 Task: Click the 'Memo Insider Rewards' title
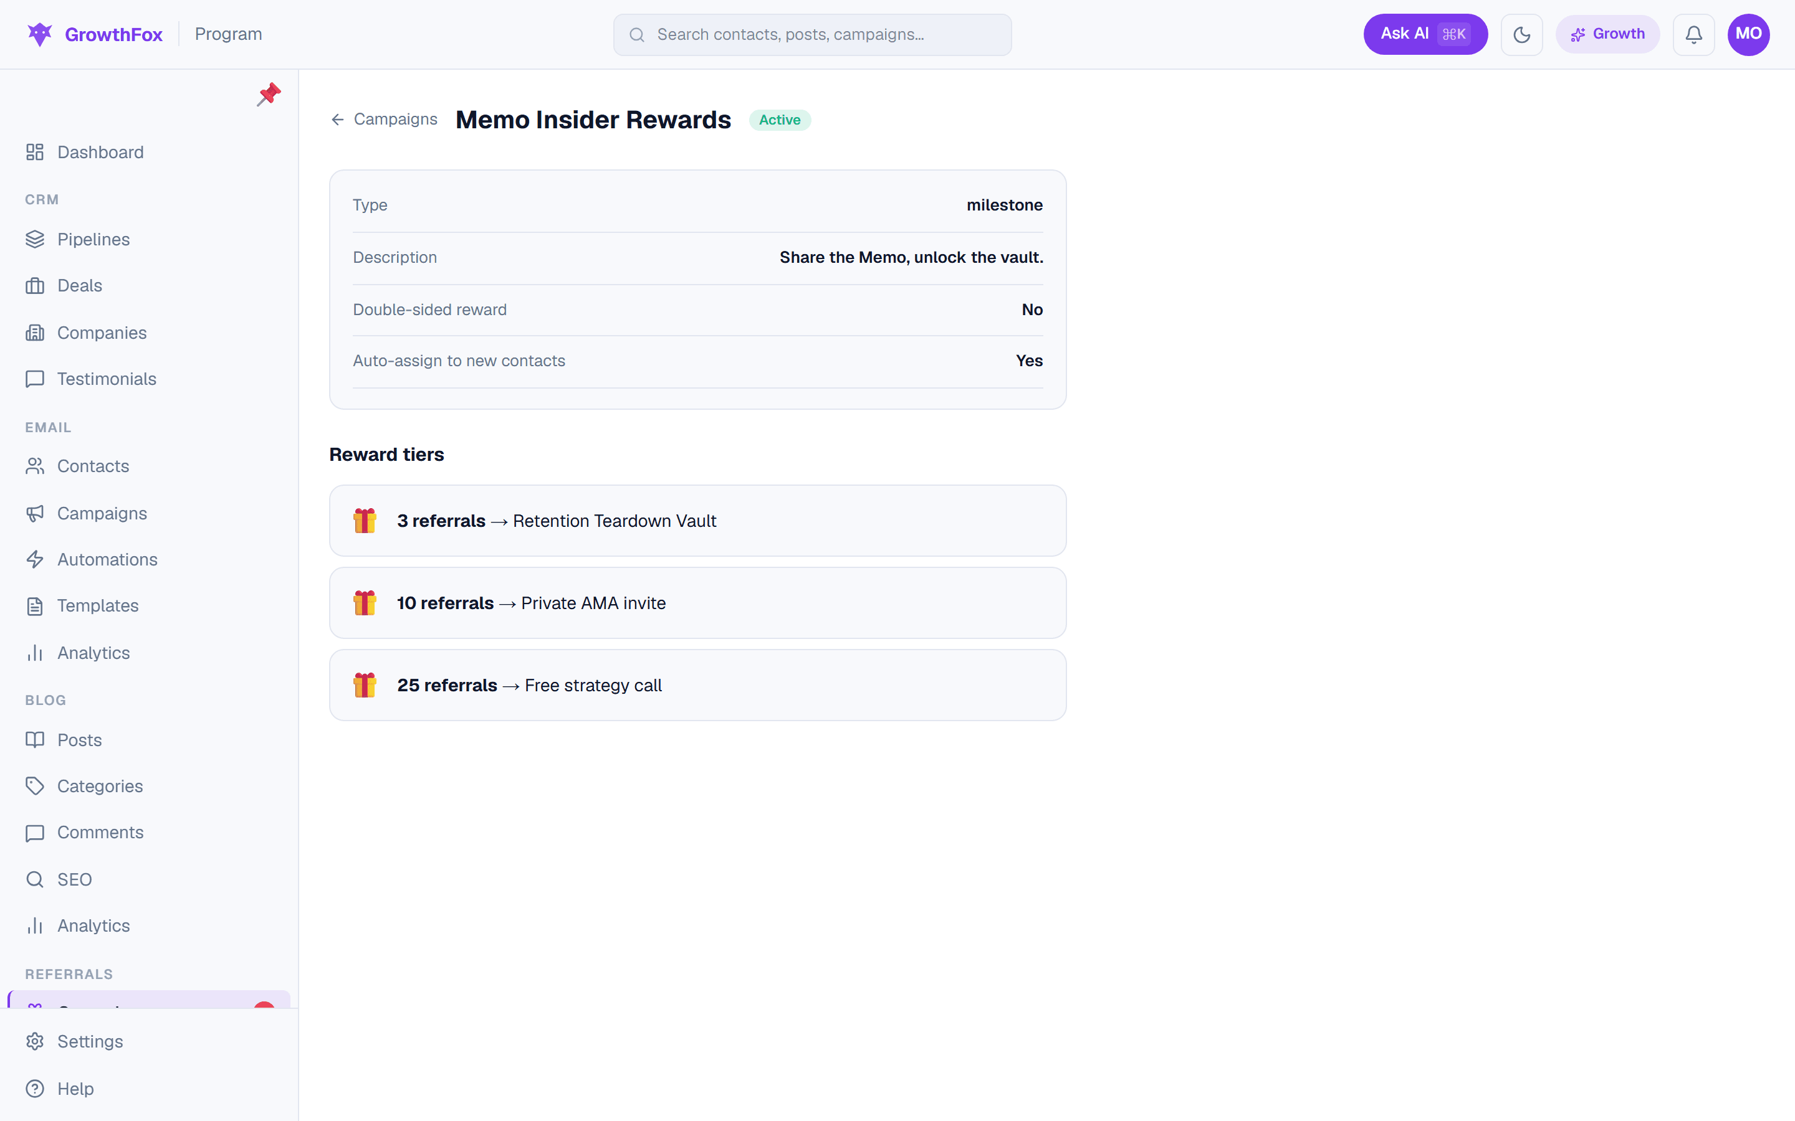tap(593, 120)
